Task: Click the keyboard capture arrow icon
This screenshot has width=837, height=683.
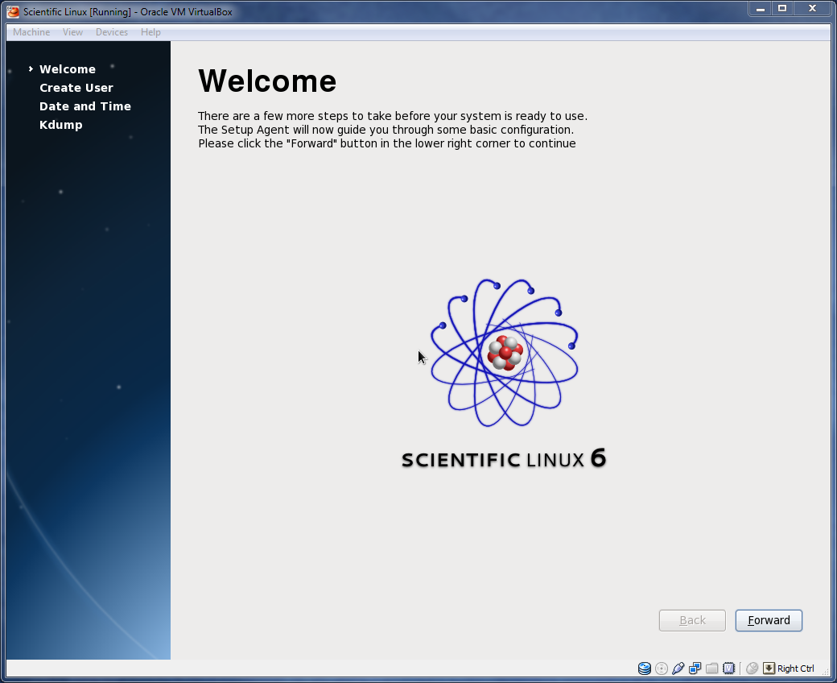Action: pyautogui.click(x=769, y=668)
